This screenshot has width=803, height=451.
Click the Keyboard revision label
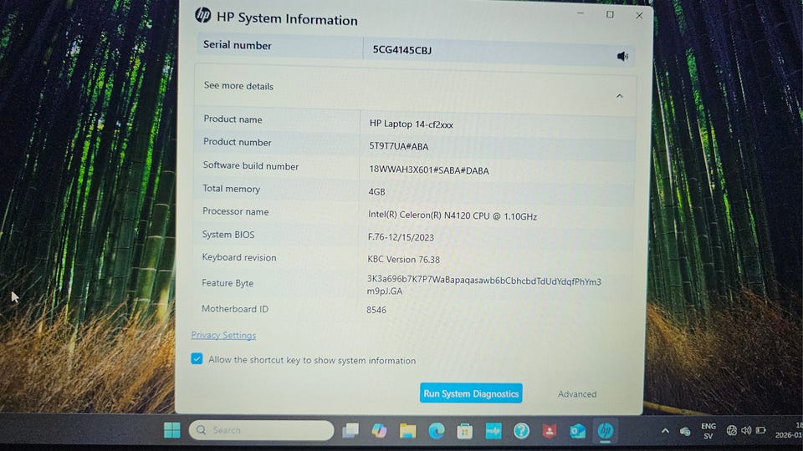[x=238, y=257]
